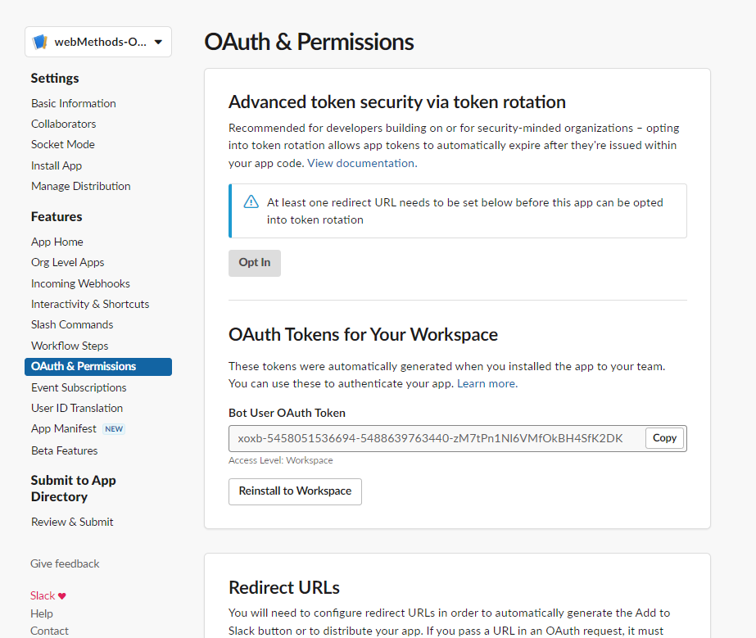Select the OAuth & Permissions sidebar item
756x638 pixels.
pyautogui.click(x=84, y=366)
